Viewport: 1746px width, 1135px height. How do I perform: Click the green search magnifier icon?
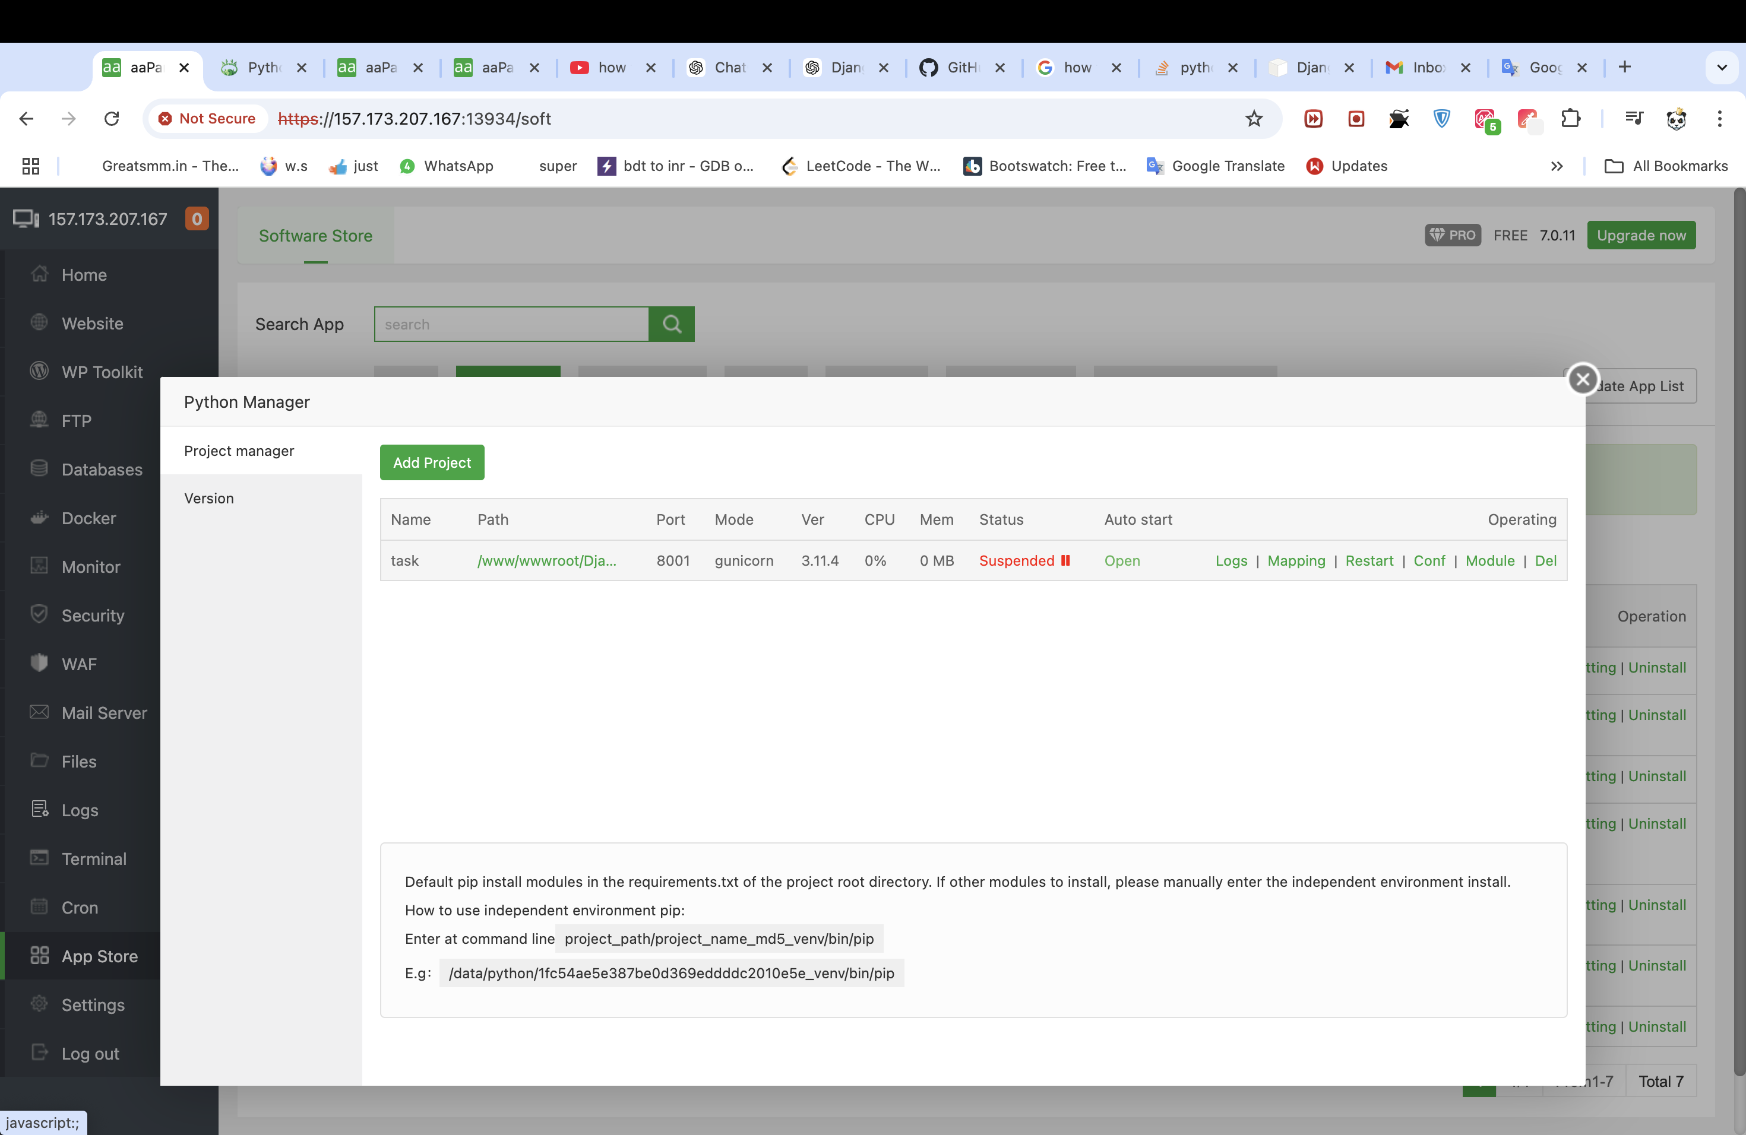coord(671,324)
